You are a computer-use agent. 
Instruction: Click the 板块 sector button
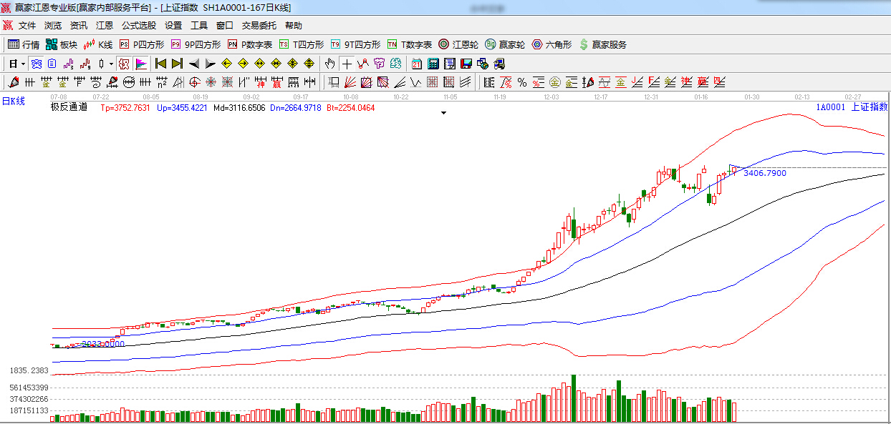[x=61, y=44]
